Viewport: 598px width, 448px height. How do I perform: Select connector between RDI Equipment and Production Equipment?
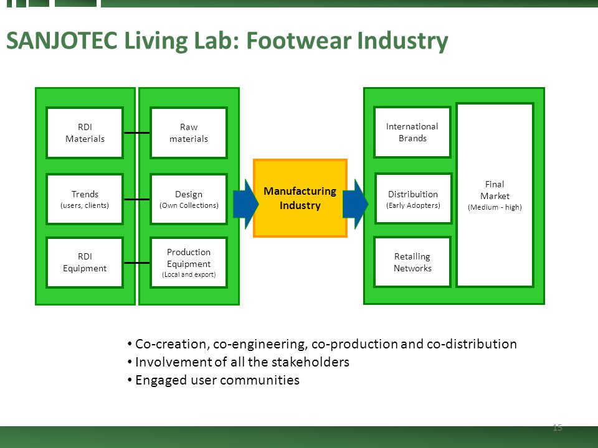(x=137, y=263)
